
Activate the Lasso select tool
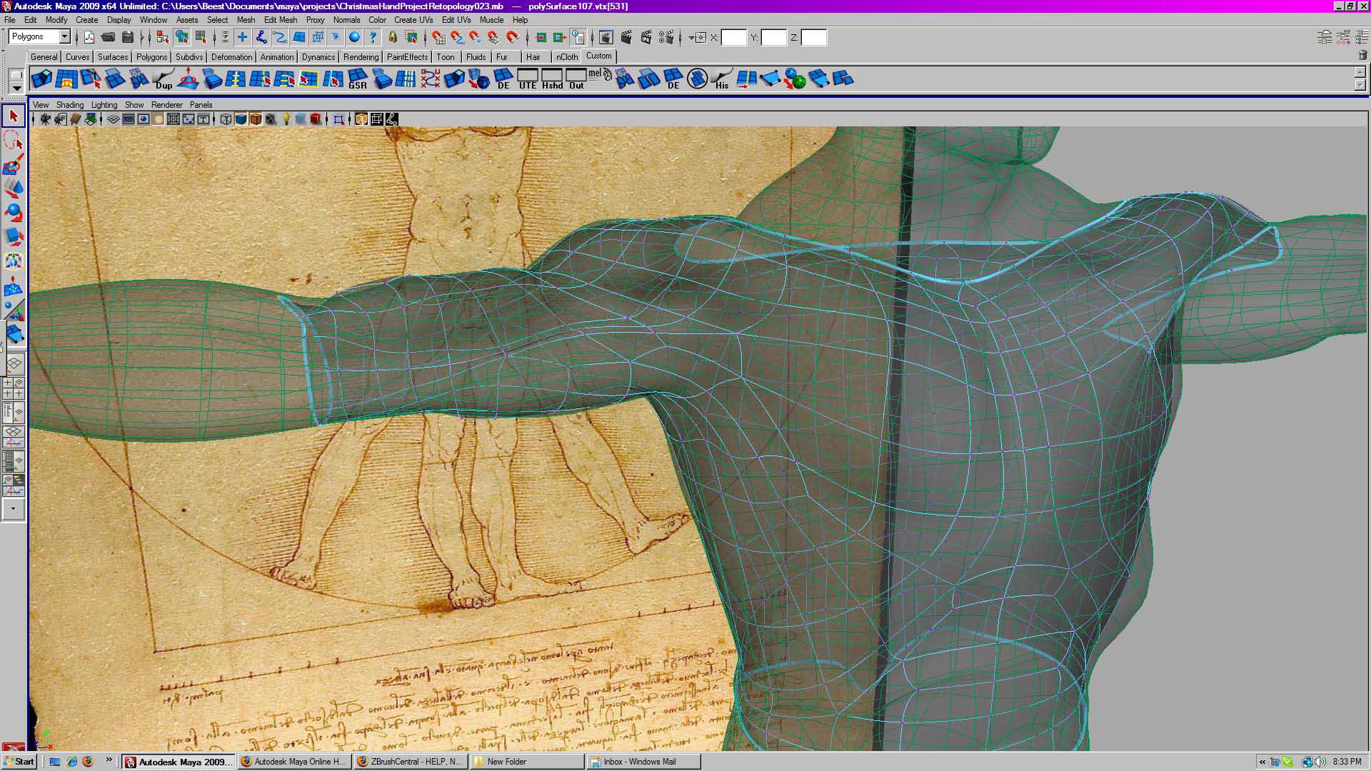point(13,140)
